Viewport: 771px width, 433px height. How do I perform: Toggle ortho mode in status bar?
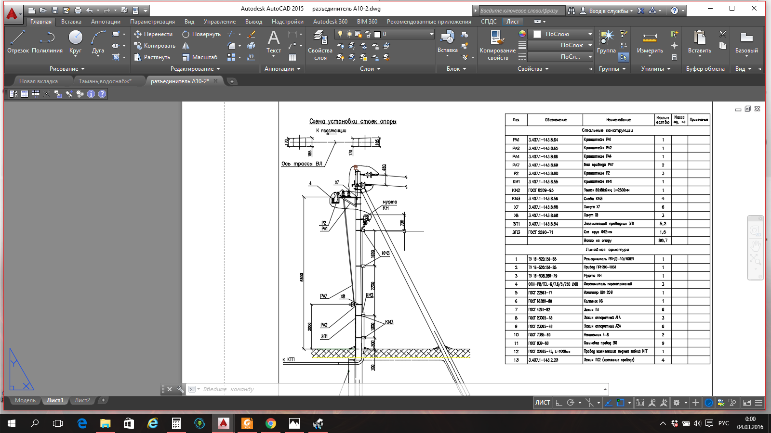(559, 403)
